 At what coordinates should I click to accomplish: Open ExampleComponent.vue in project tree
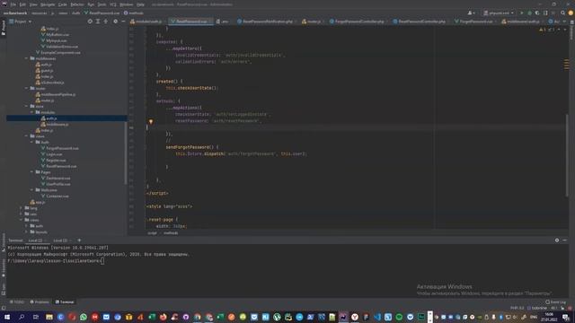coord(57,52)
